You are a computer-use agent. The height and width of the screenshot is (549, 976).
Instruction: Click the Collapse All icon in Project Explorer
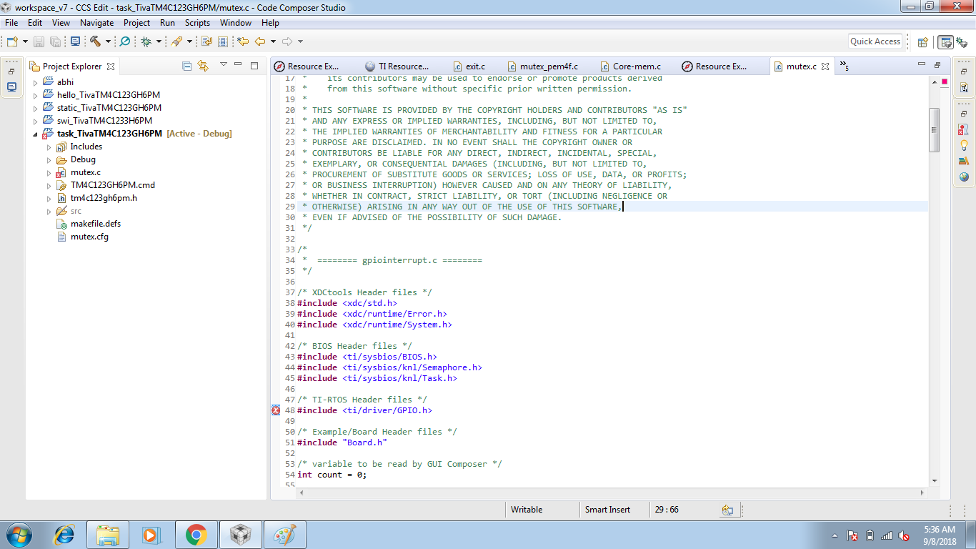187,66
